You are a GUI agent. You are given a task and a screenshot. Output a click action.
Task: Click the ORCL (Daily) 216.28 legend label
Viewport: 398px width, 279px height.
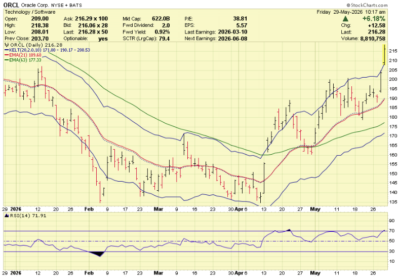[34, 45]
